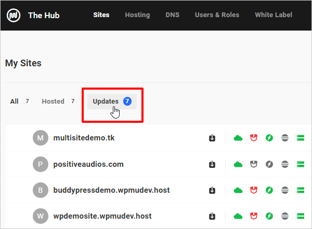
Task: Click green performance bolt for multisitedemo.tk
Action: point(269,138)
